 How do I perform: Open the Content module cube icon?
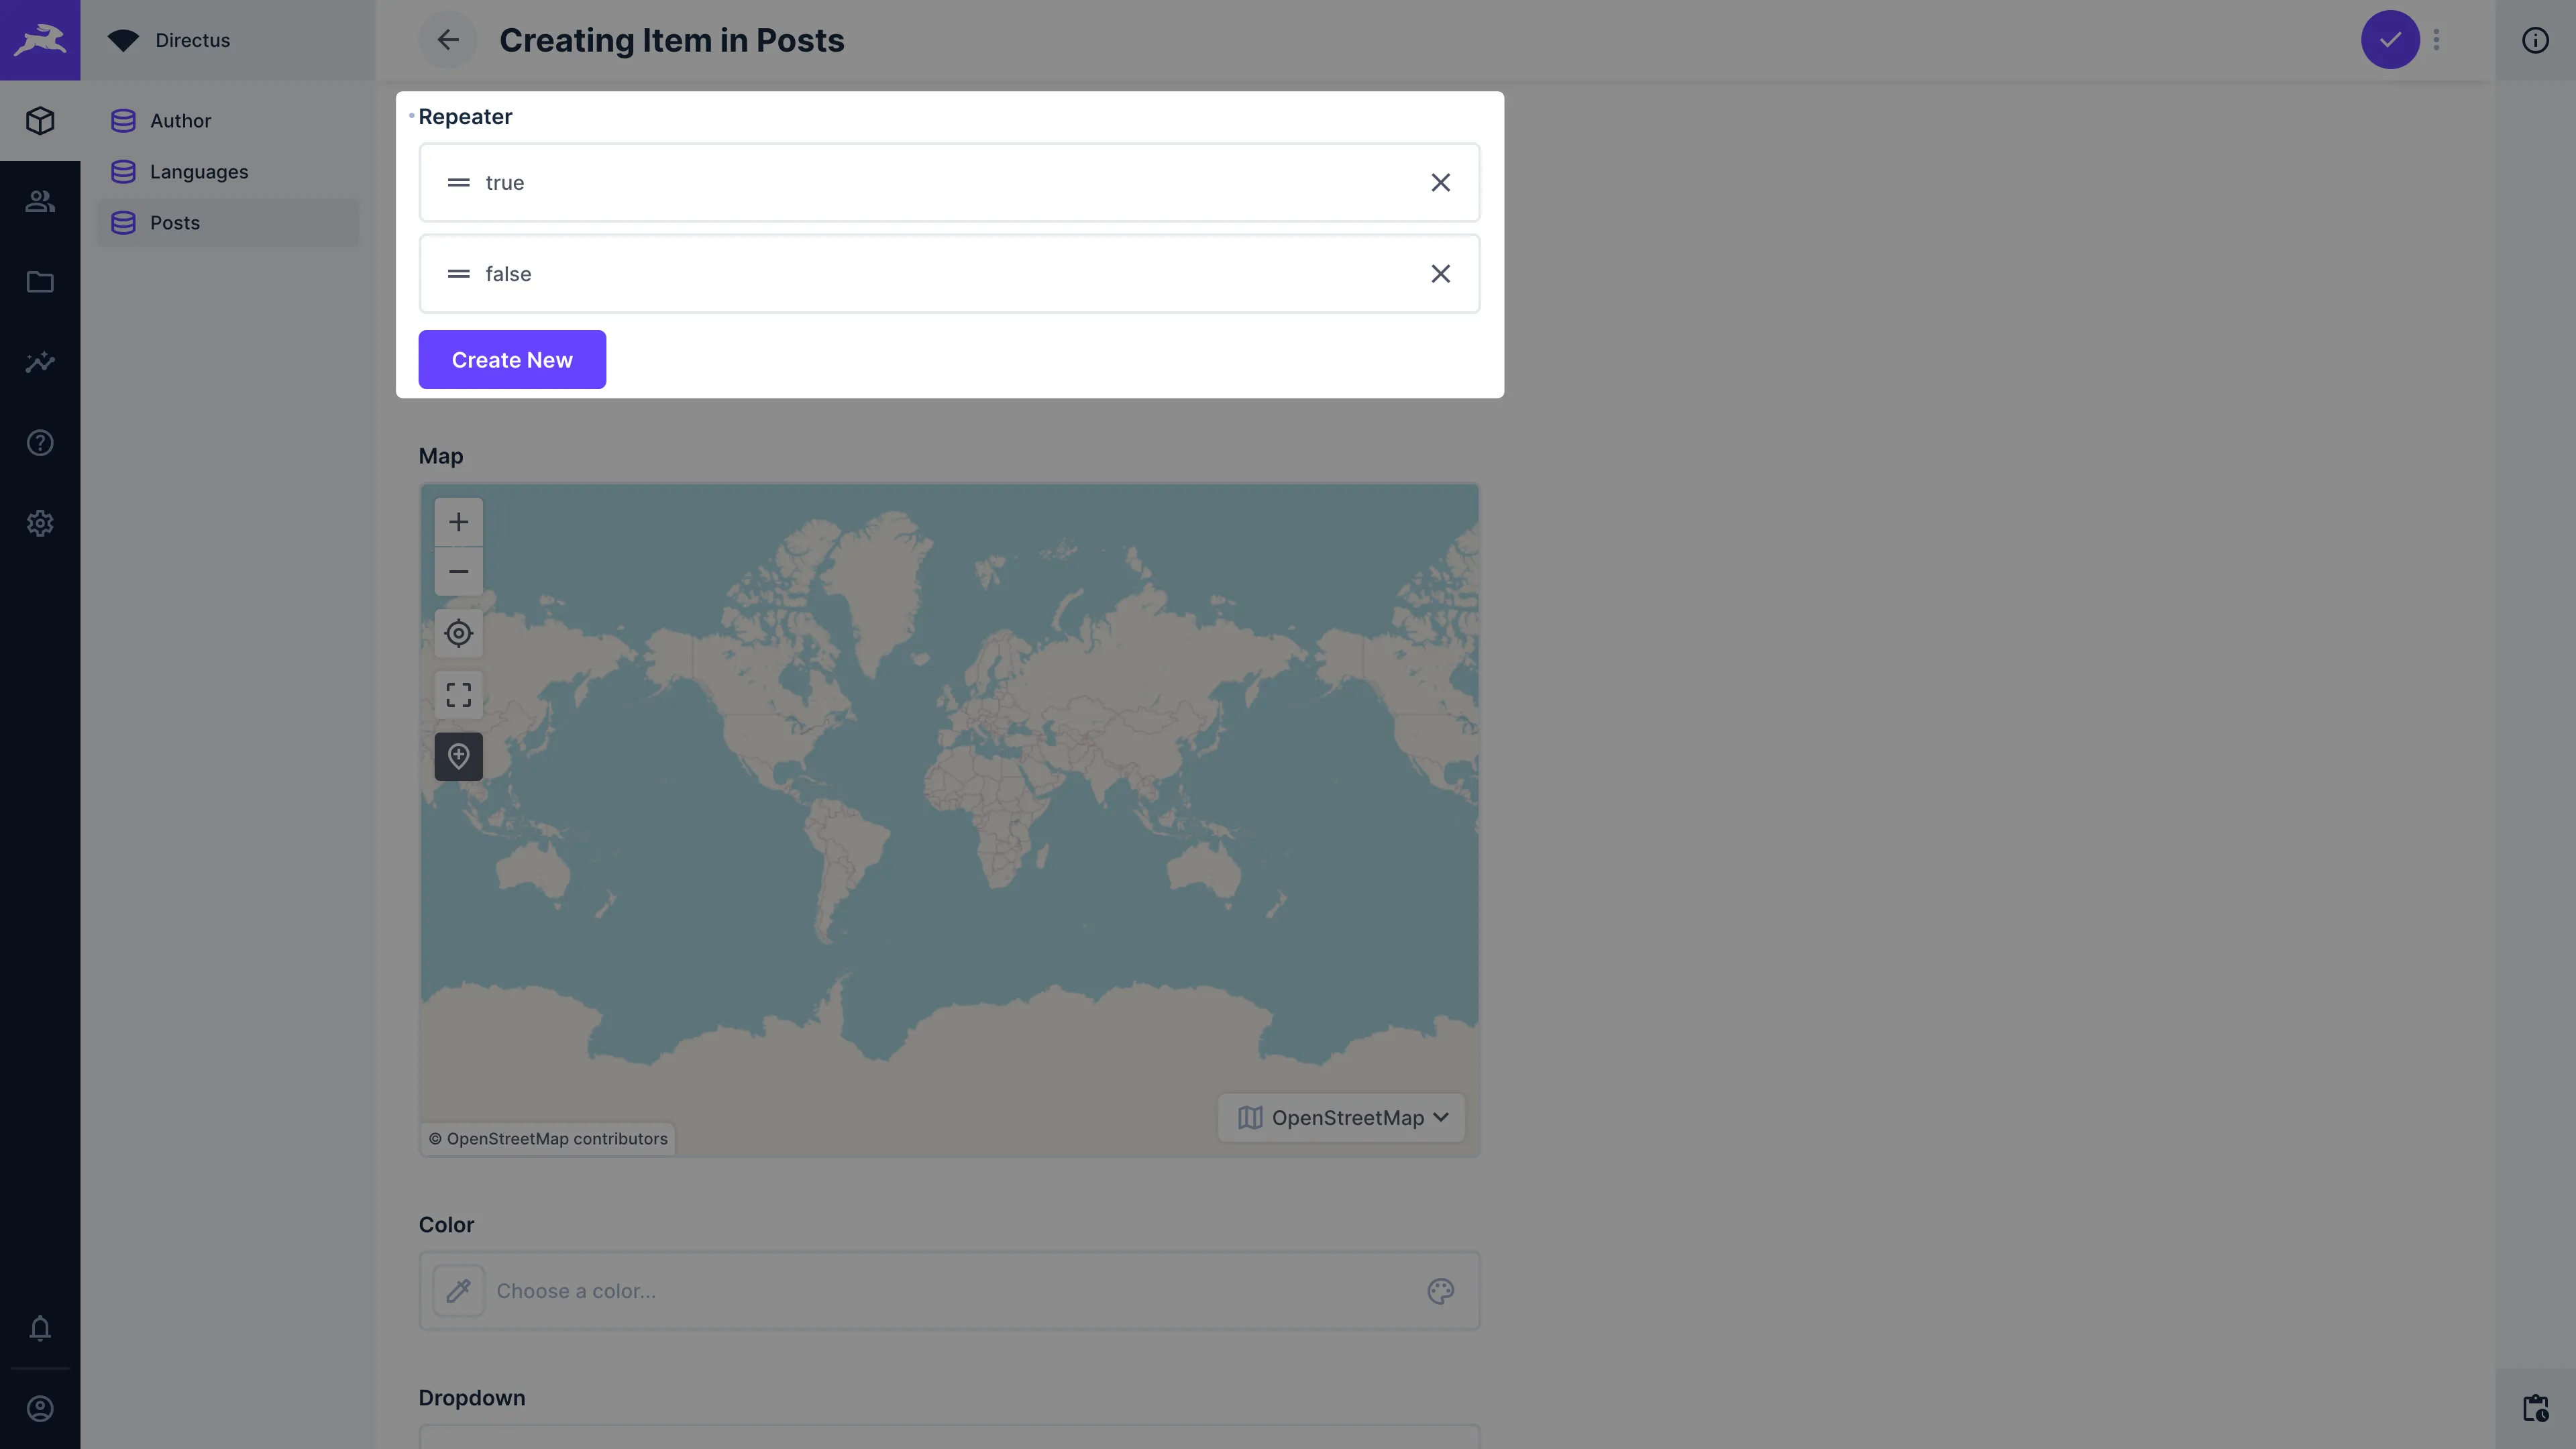click(40, 121)
